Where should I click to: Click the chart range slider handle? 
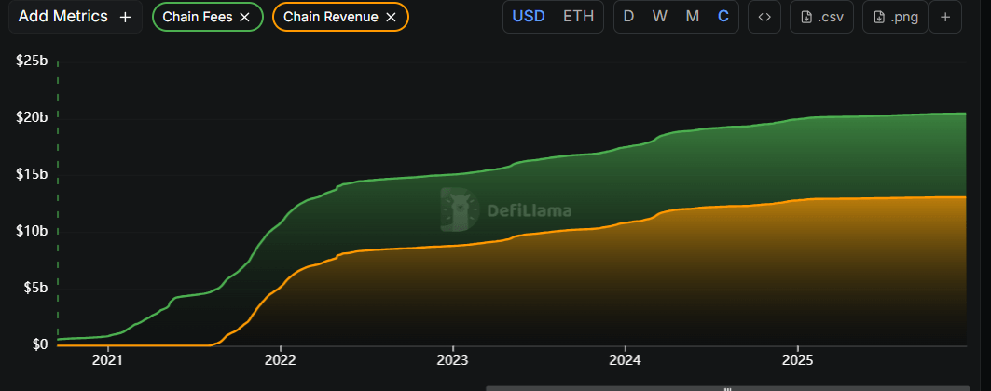pyautogui.click(x=727, y=387)
